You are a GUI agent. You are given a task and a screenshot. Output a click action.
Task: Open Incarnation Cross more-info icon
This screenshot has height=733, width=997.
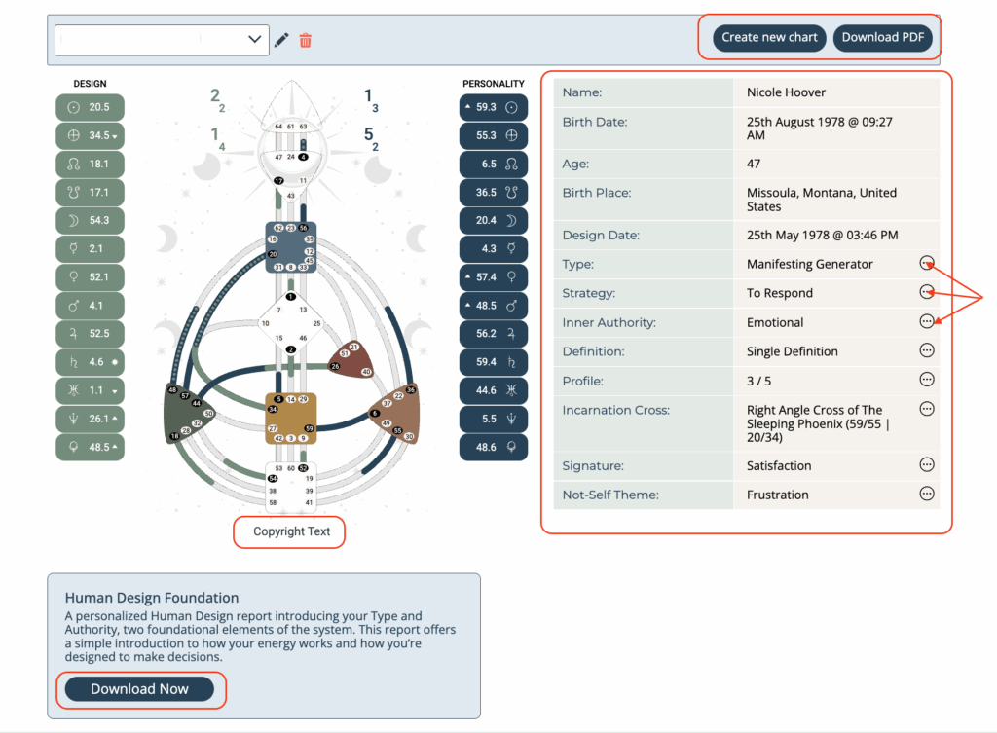pos(927,409)
